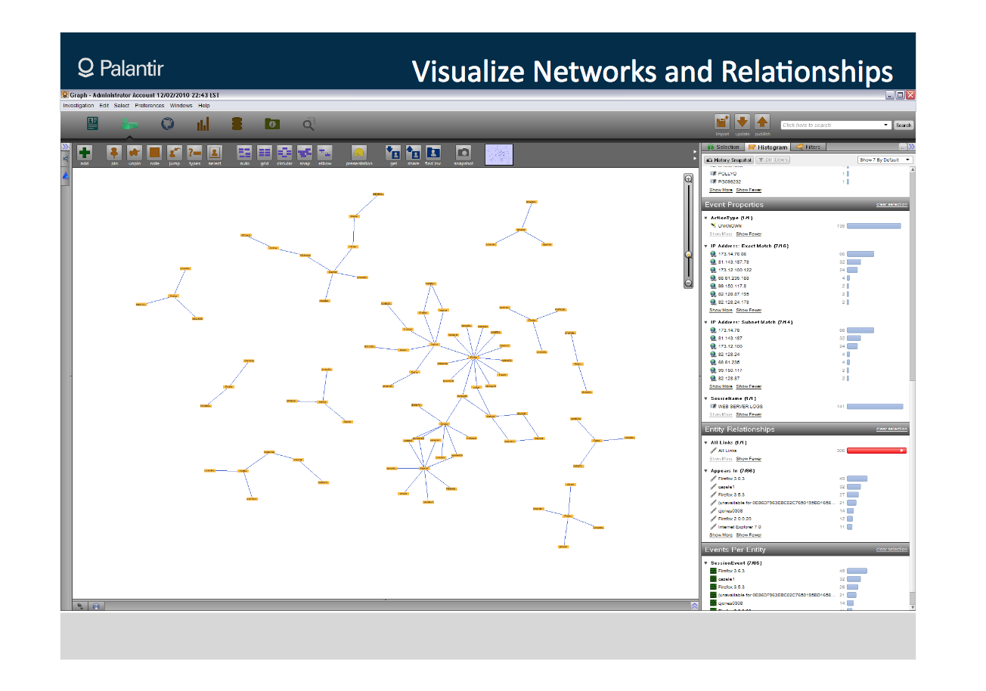Collapse the SourceName group

pyautogui.click(x=706, y=398)
